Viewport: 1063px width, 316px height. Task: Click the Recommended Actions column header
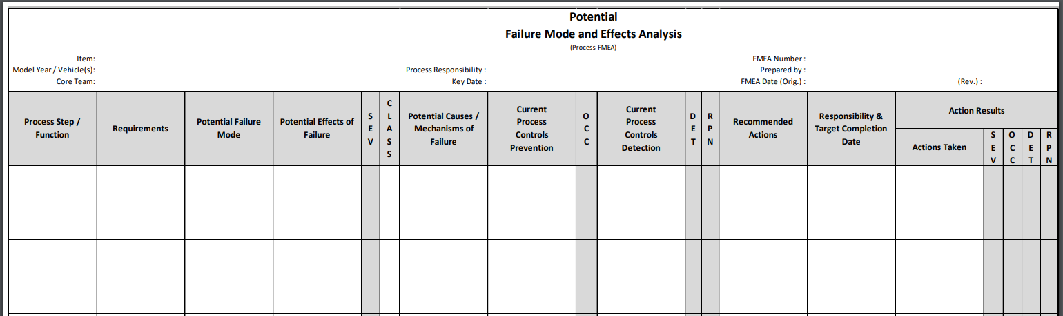point(763,128)
